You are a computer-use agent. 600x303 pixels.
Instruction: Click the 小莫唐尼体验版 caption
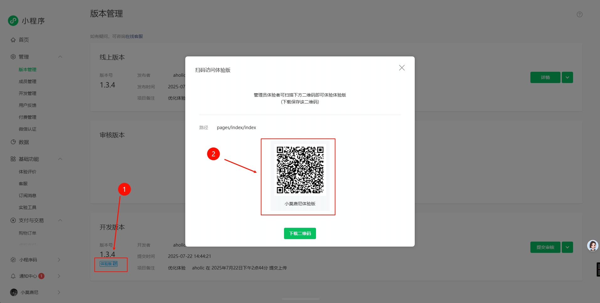[300, 204]
